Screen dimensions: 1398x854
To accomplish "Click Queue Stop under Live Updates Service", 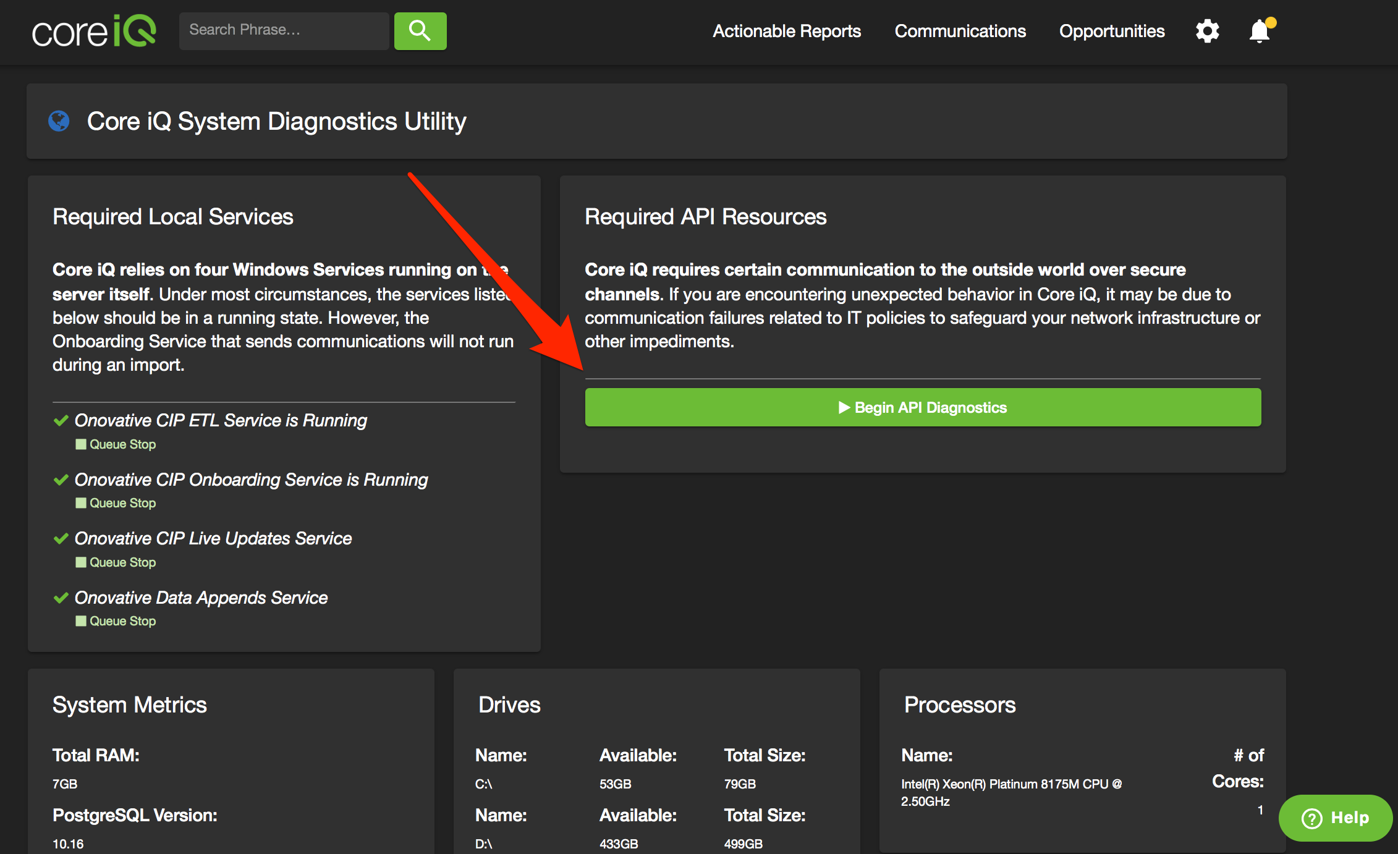I will point(116,562).
